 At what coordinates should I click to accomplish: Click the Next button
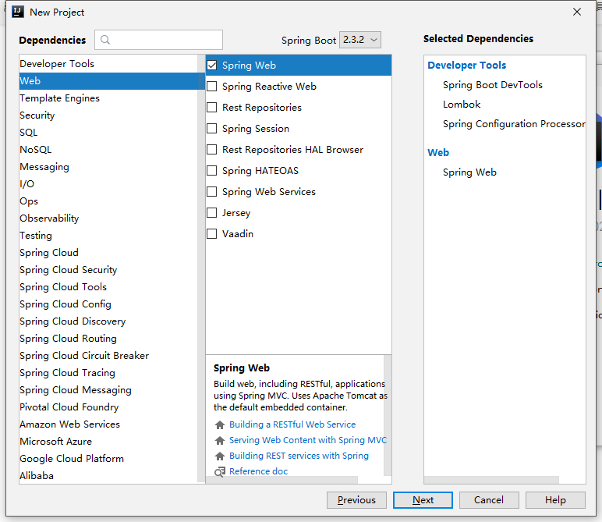click(x=423, y=500)
